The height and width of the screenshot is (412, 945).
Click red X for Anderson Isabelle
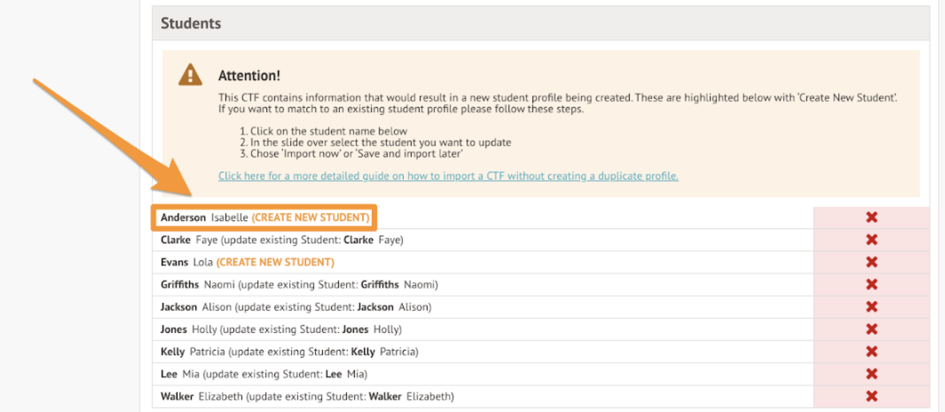pos(871,217)
